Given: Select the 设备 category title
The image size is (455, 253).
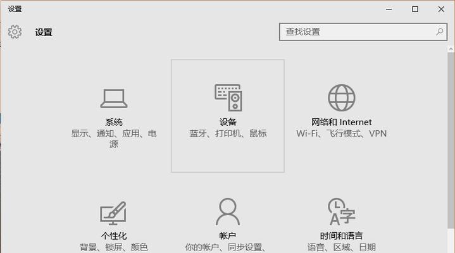Looking at the screenshot, I should 228,122.
